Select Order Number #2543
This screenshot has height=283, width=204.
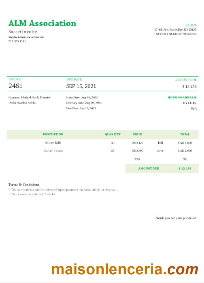(x=22, y=103)
